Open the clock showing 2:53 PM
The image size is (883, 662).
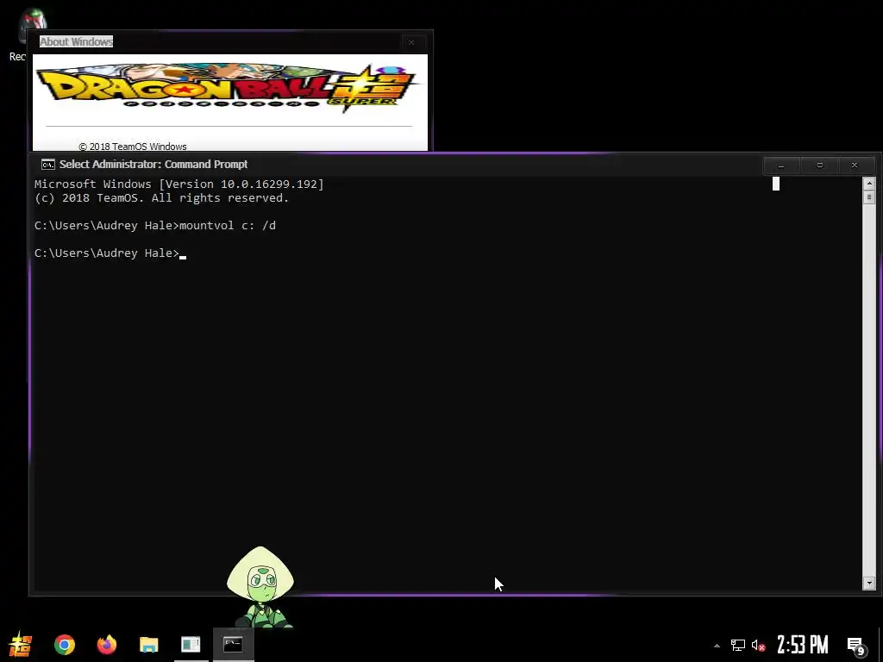coord(803,645)
